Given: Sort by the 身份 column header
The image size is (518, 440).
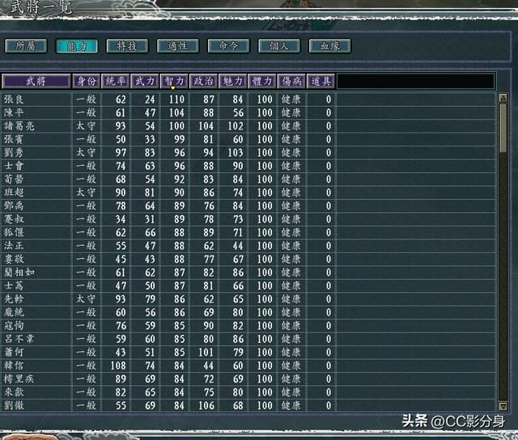Looking at the screenshot, I should (x=87, y=81).
